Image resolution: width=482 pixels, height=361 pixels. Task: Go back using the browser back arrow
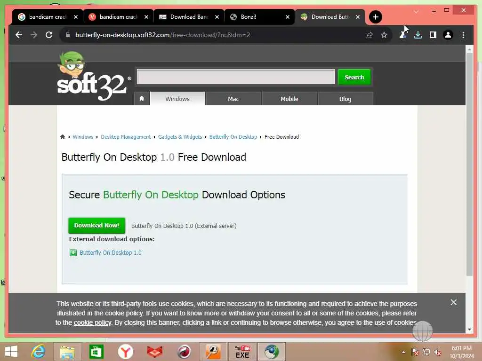[x=19, y=35]
